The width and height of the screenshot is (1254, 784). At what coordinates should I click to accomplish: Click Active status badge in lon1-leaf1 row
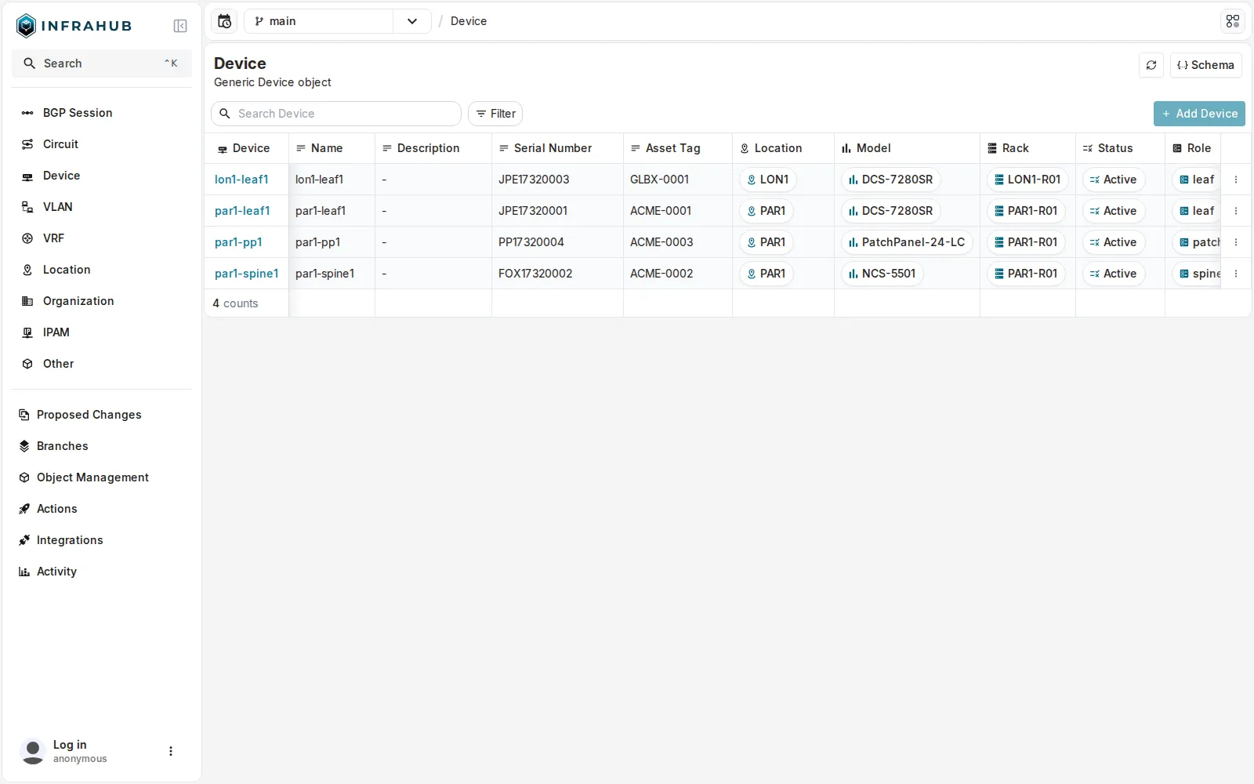[x=1114, y=180]
